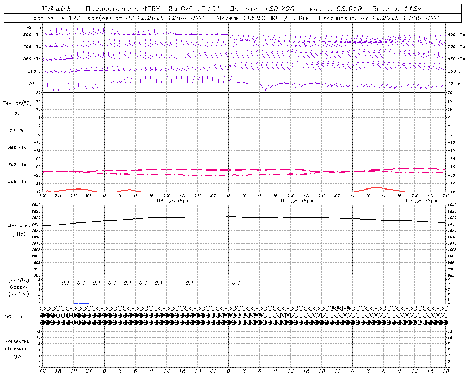Select the 'Прогноз на 120 часа(ов)' forecast text
Screen dimensions: 467x374
[x=70, y=18]
